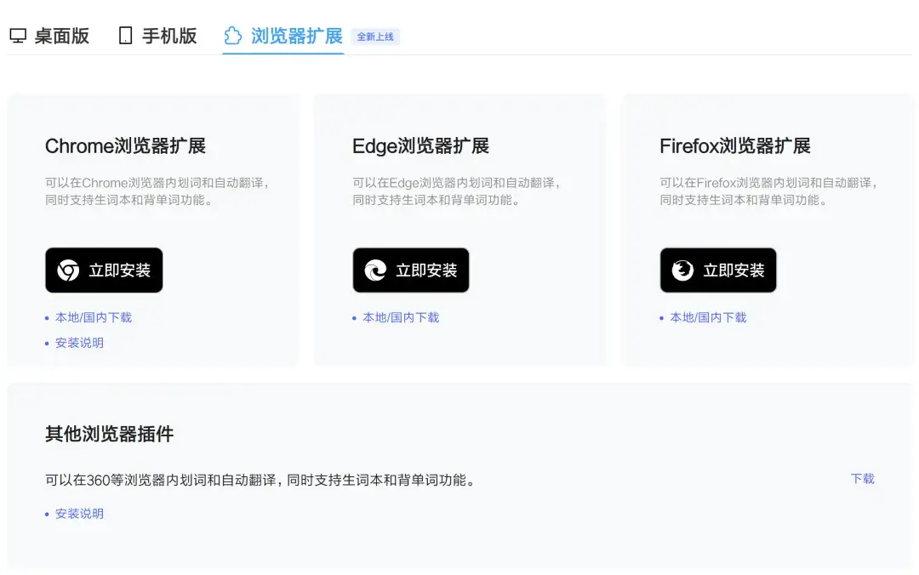Click the desktop monitor icon beside 桌面版

[18, 36]
